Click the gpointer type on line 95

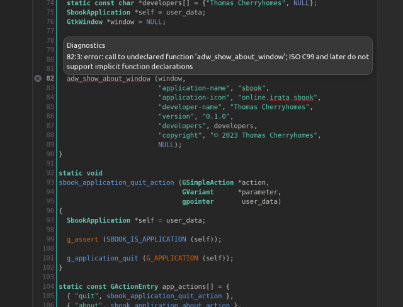pyautogui.click(x=198, y=202)
